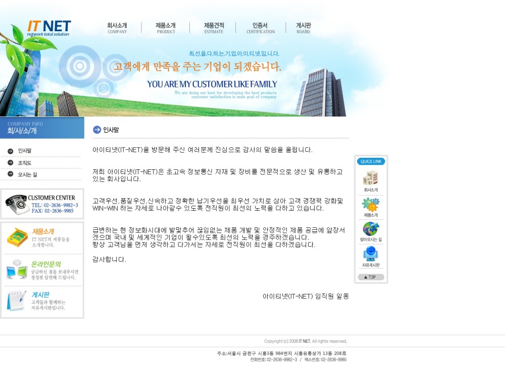Click the main banner image slogan
The height and width of the screenshot is (371, 505).
tap(197, 67)
